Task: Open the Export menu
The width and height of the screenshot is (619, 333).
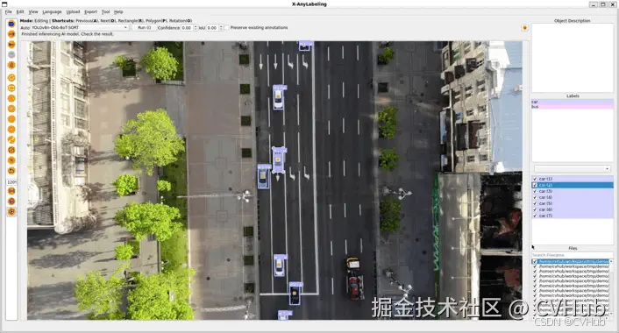Action: (91, 12)
